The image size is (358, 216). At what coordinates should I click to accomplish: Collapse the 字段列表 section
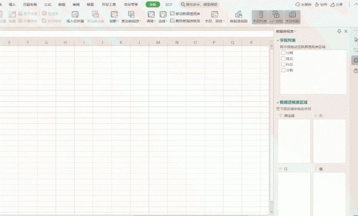tap(278, 40)
